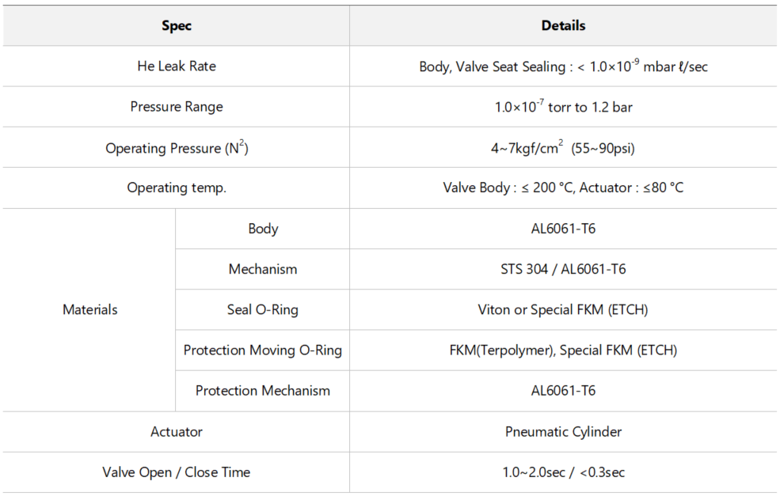
Task: Select the STS 304 / AL6061-T6 value
Action: [x=563, y=269]
